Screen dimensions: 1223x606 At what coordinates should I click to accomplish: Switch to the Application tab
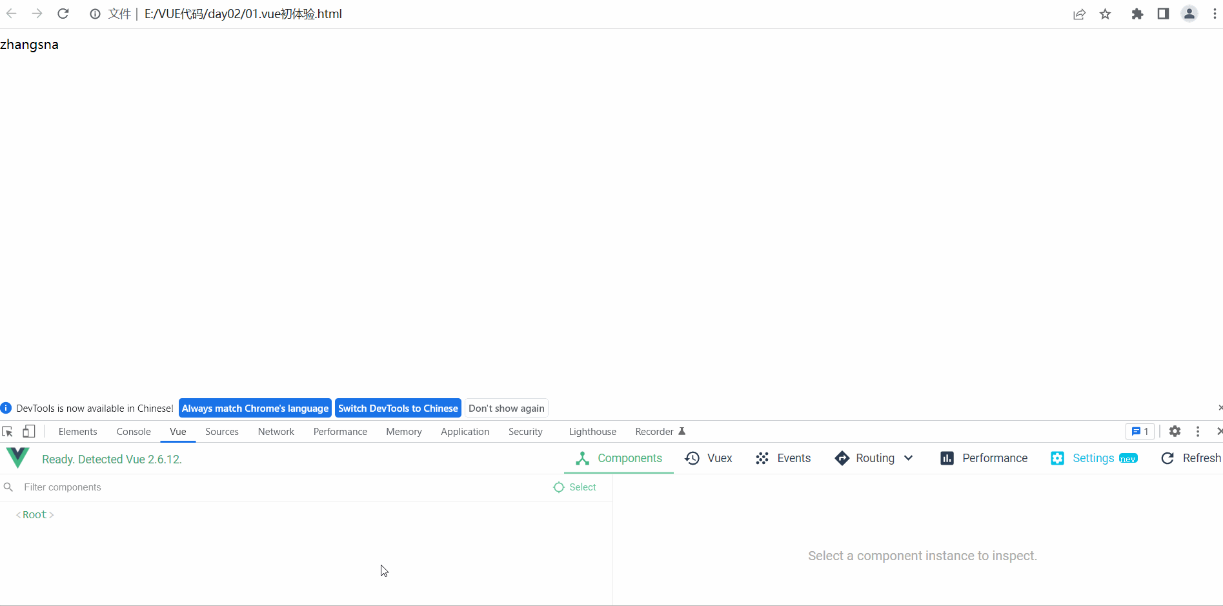[465, 432]
